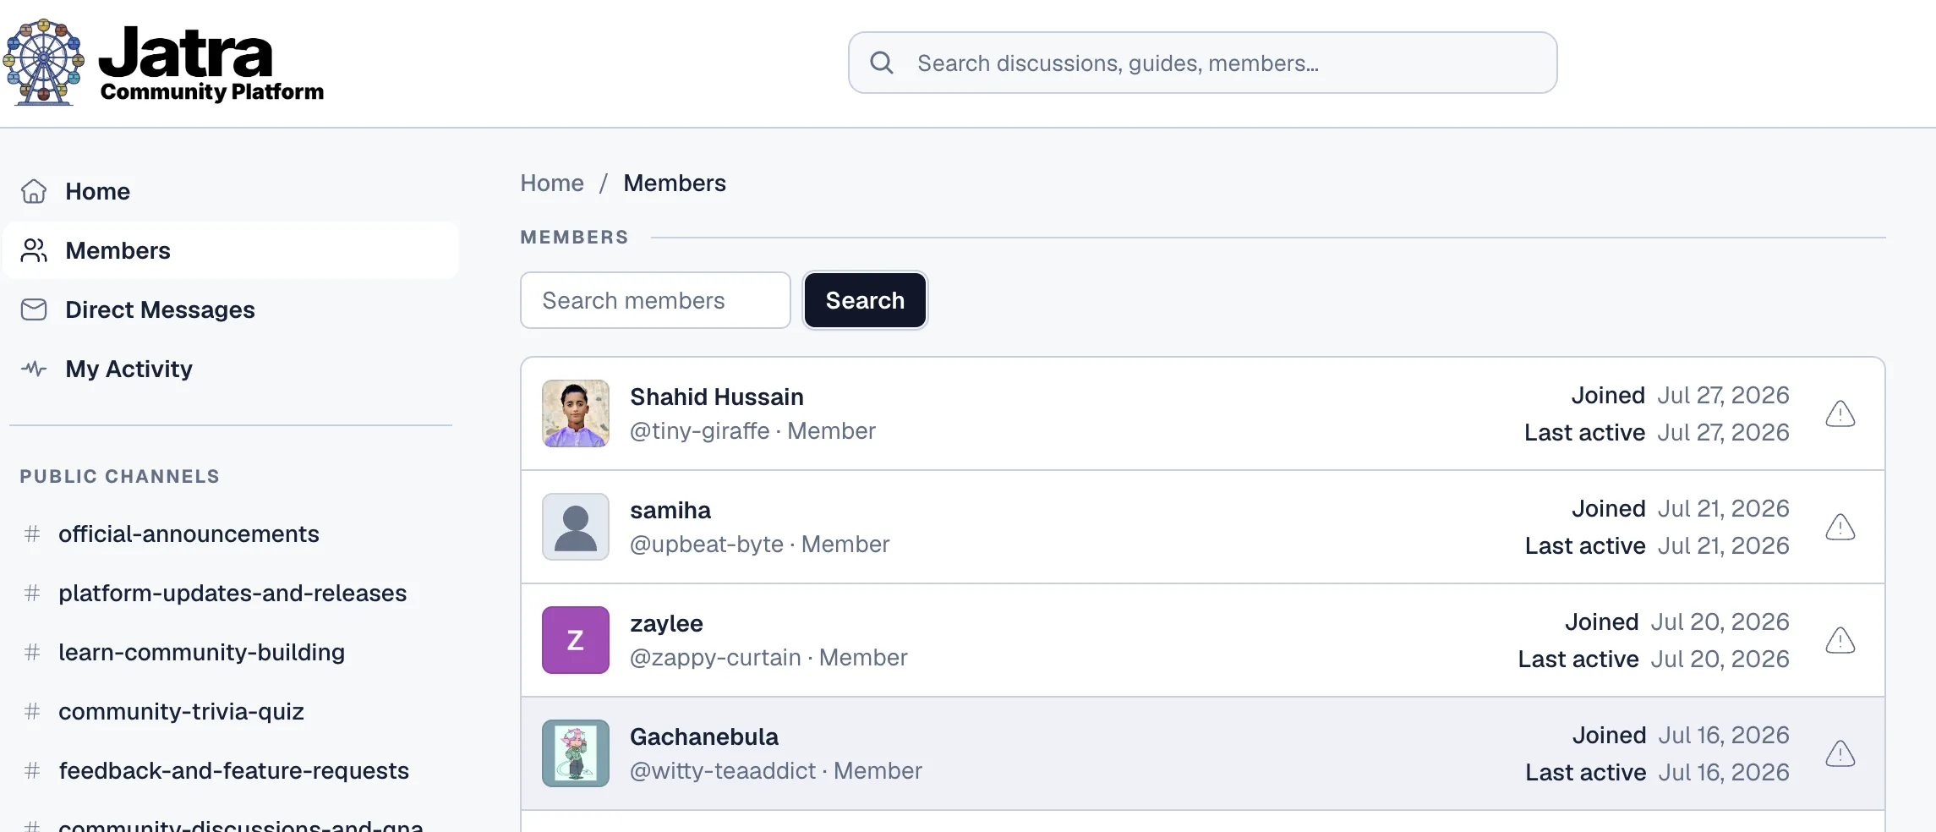This screenshot has height=832, width=1936.
Task: Open learn-community-building channel
Action: (201, 652)
